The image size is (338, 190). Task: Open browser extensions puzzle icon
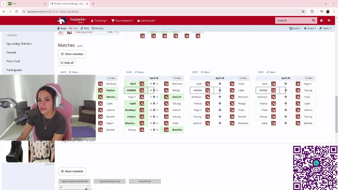pos(312,11)
